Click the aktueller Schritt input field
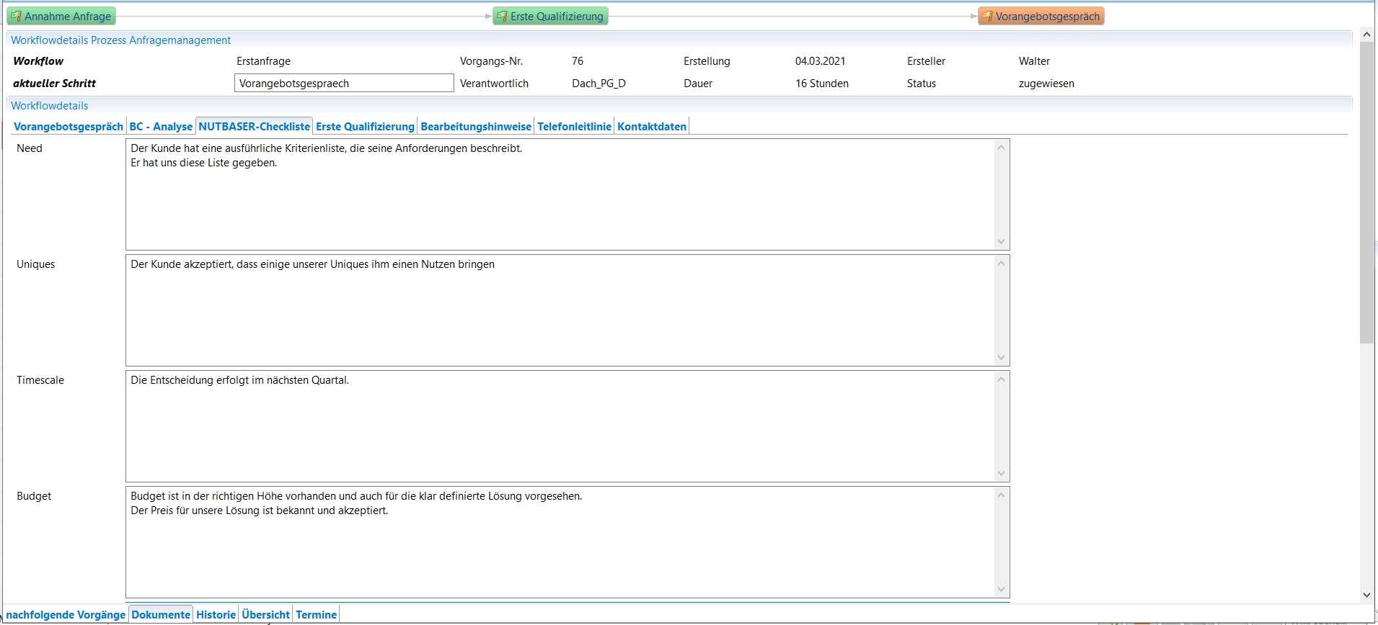The width and height of the screenshot is (1378, 625). 344,84
